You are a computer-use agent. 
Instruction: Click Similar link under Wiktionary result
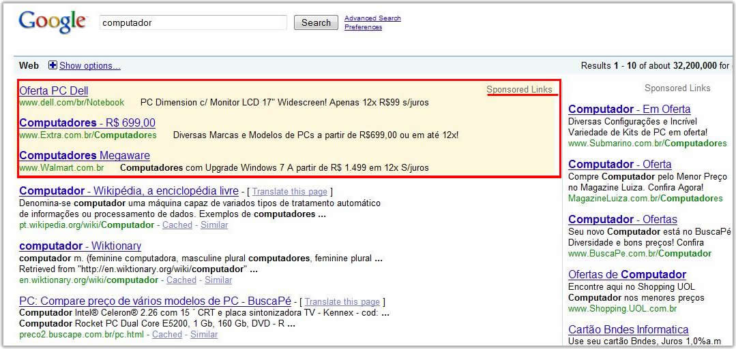[218, 280]
